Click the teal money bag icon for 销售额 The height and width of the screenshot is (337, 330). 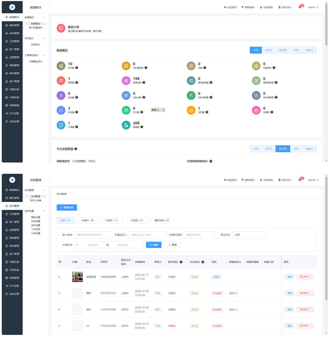(x=126, y=125)
